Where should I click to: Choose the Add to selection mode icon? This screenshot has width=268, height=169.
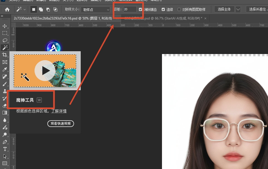coord(41,9)
